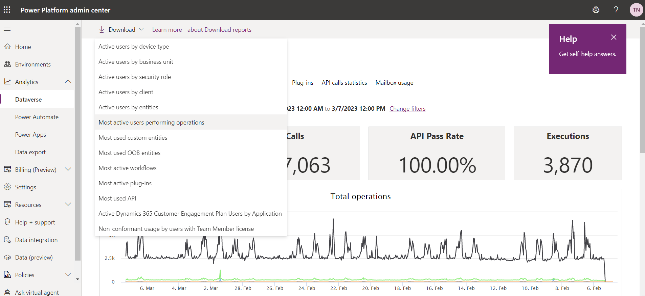The image size is (645, 296).
Task: Collapse navigation with hamburger icon
Action: 7,29
